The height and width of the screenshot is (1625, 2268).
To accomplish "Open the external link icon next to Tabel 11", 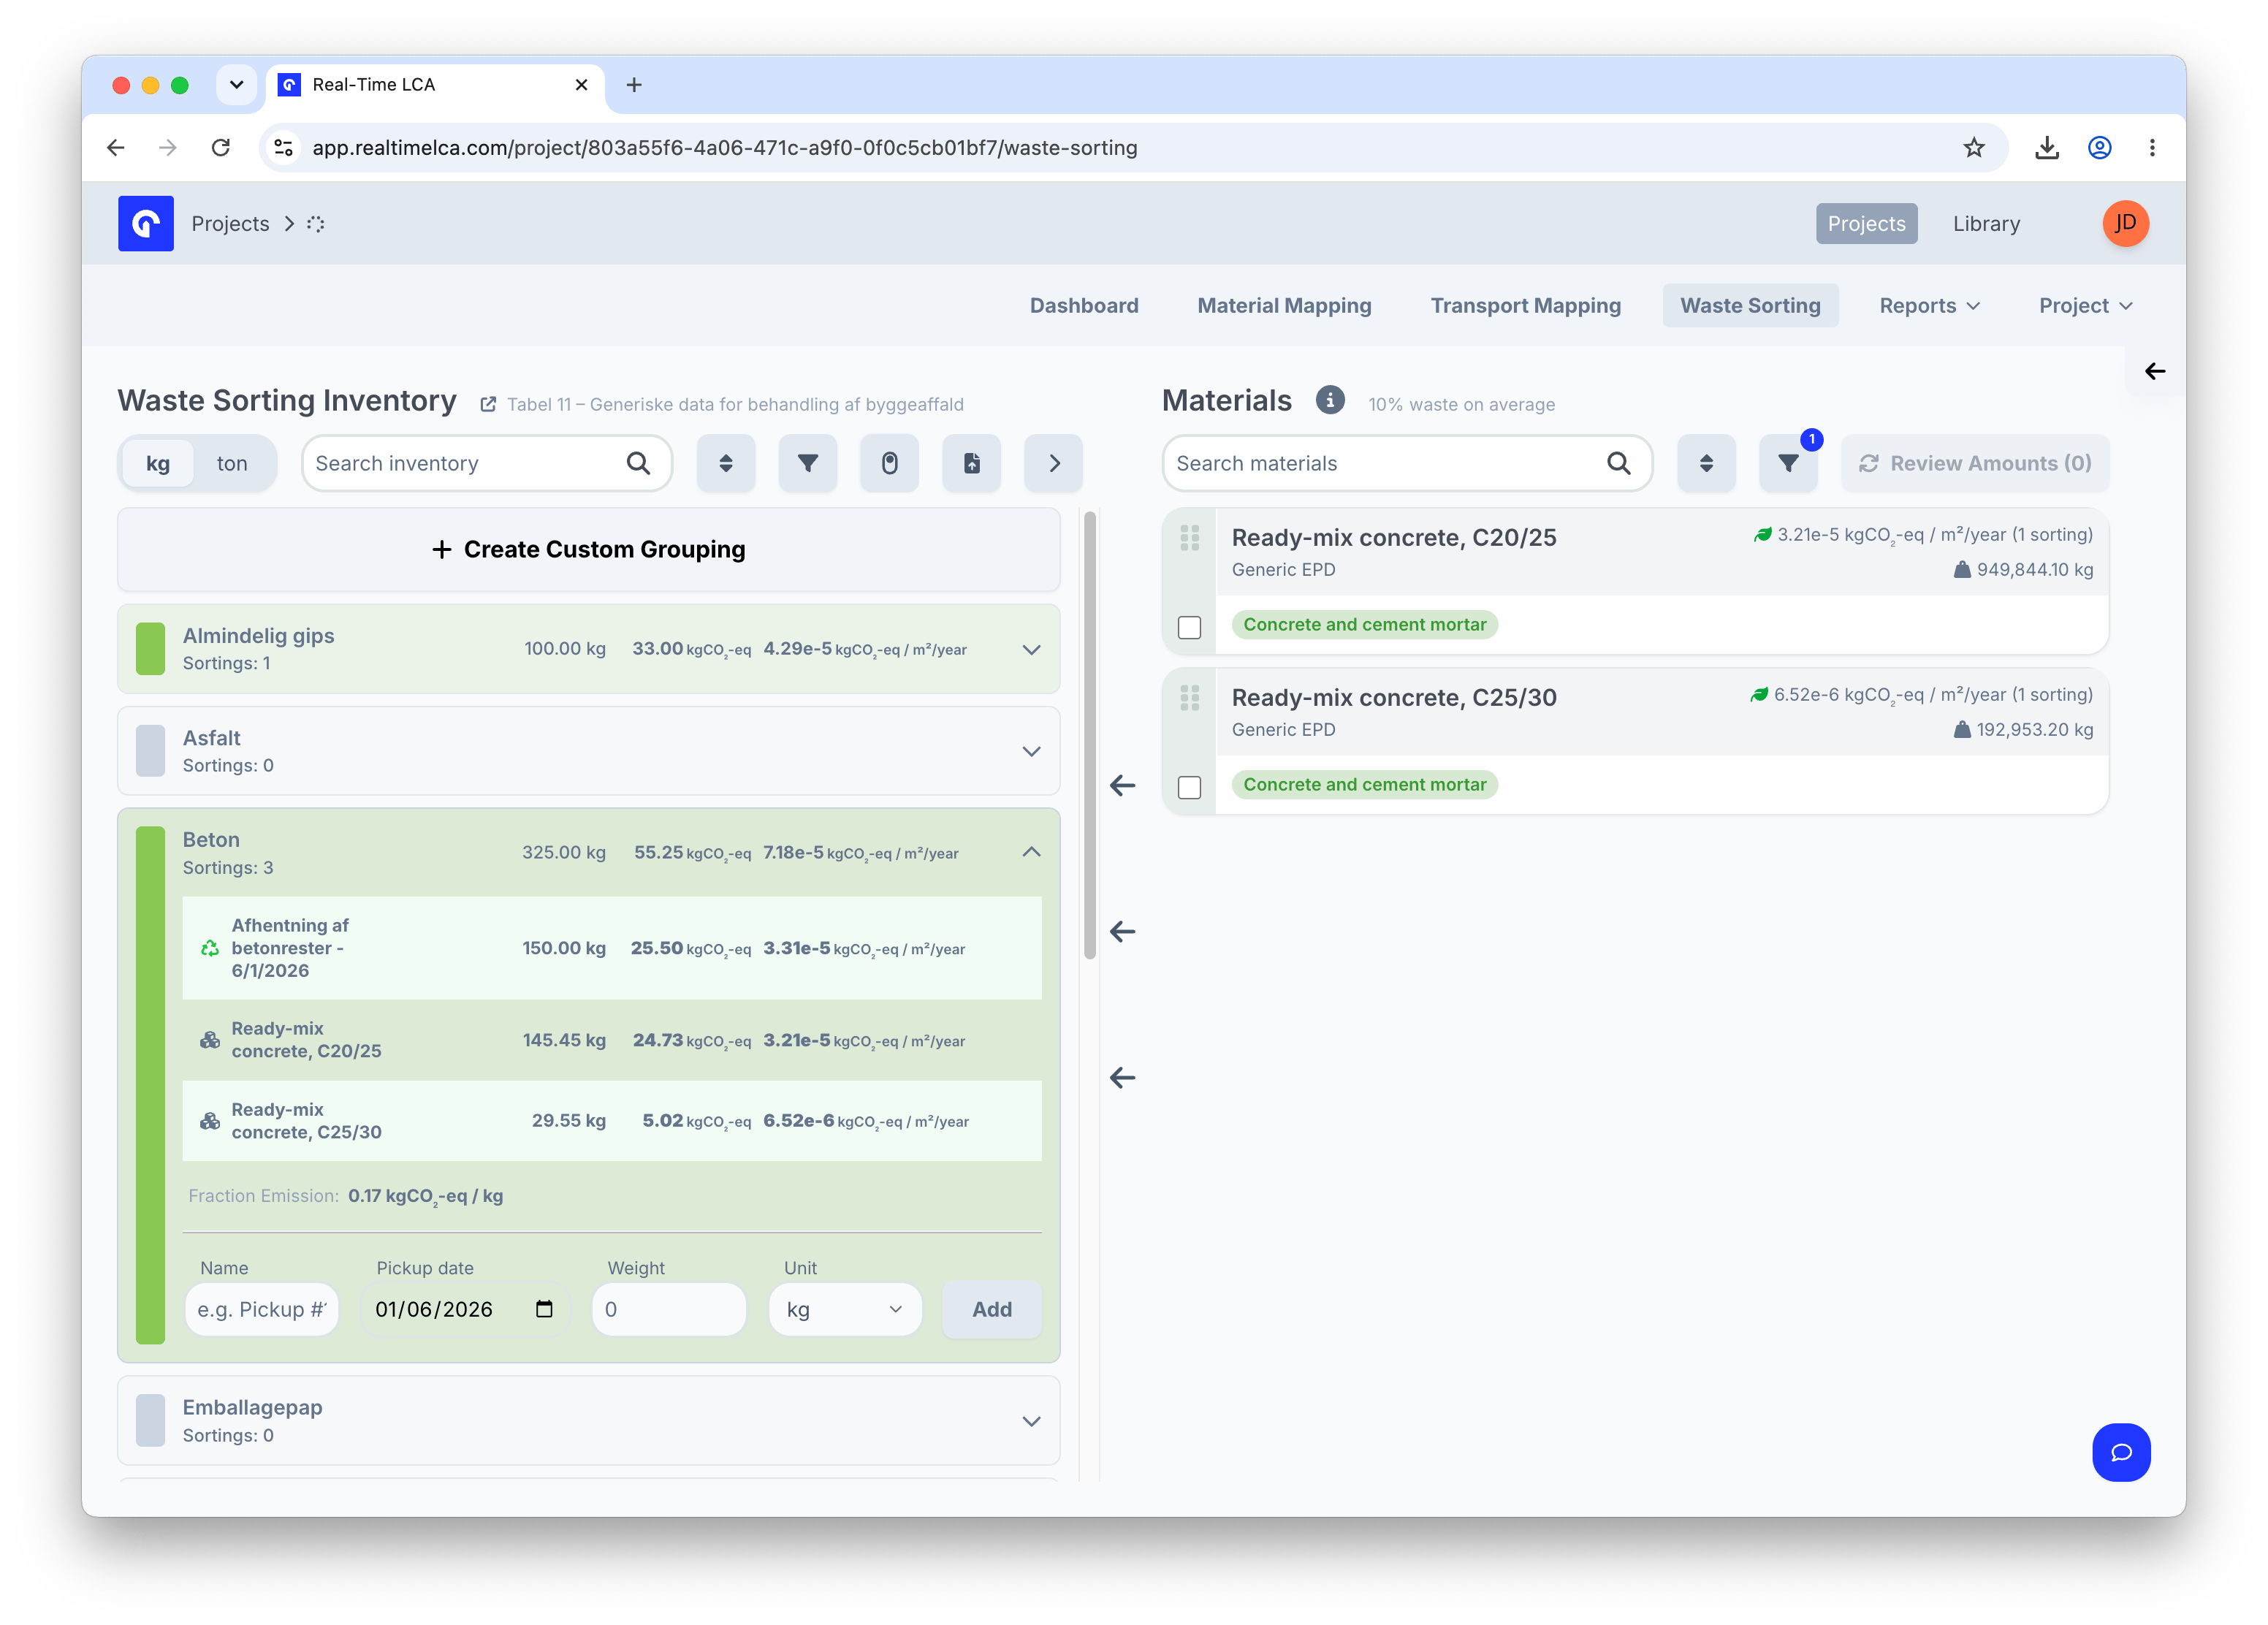I will (x=488, y=405).
